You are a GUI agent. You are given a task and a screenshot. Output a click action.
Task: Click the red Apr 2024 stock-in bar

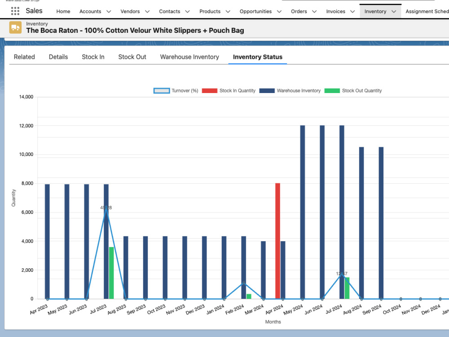(278, 241)
